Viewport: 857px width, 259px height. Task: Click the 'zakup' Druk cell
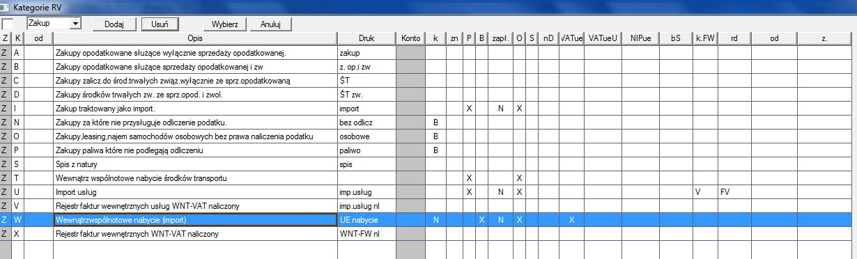click(366, 52)
